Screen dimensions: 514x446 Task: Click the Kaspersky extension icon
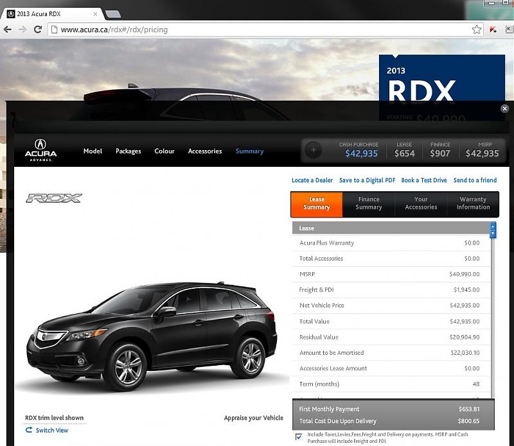pos(493,30)
